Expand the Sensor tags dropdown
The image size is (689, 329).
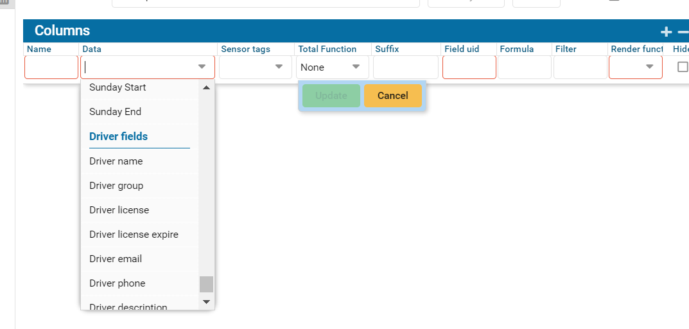tap(279, 67)
